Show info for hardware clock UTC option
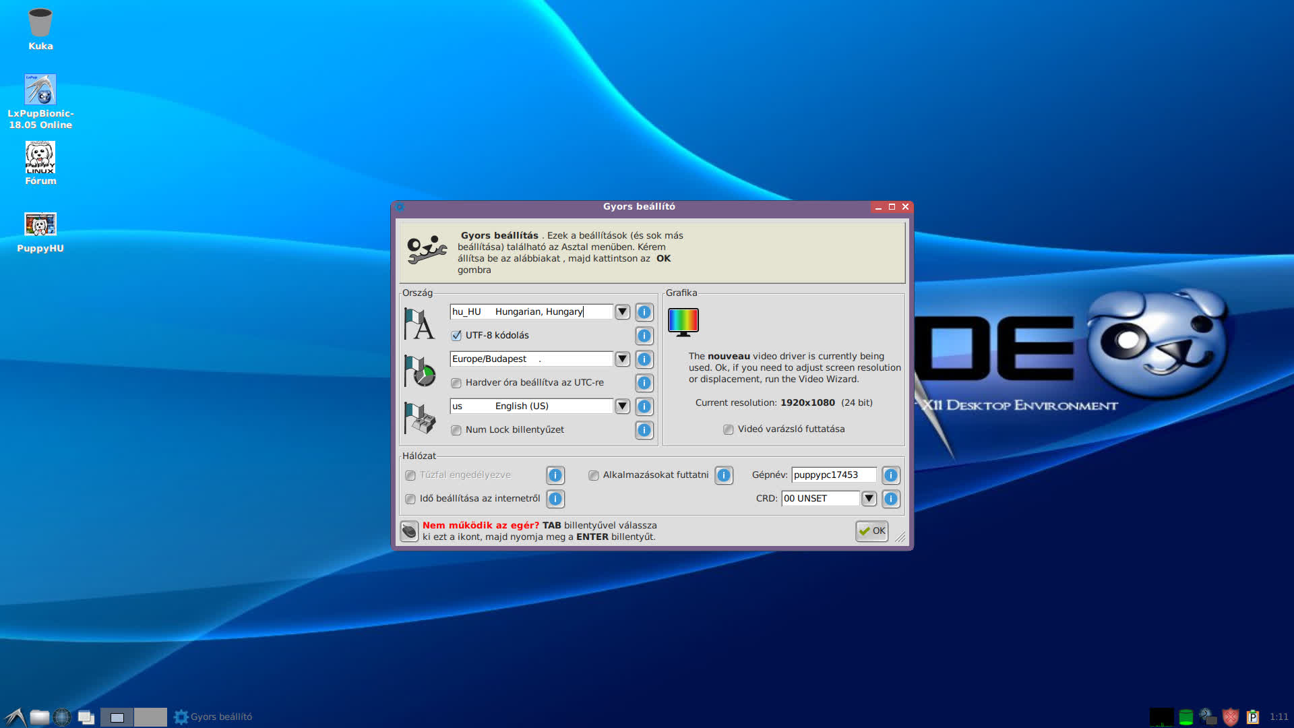 click(644, 383)
